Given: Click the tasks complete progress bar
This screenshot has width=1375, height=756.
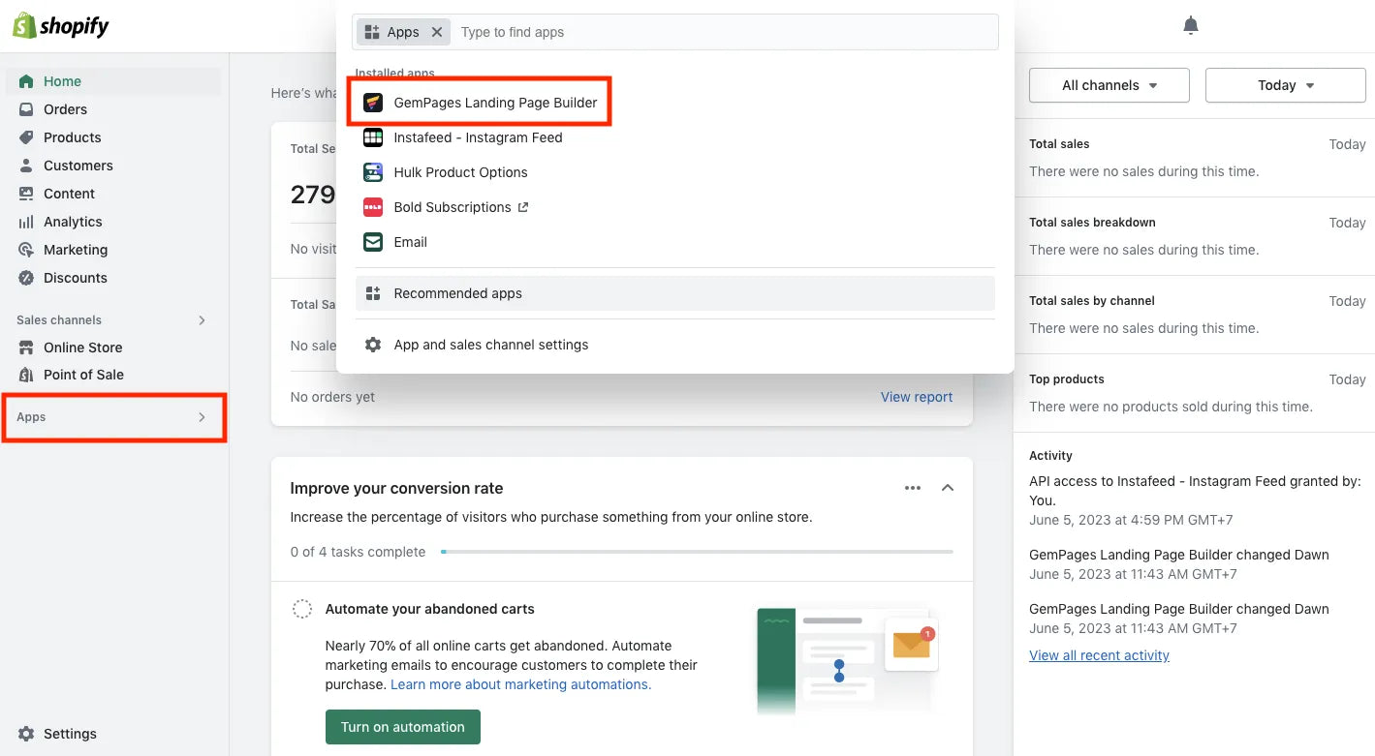Looking at the screenshot, I should [x=697, y=552].
